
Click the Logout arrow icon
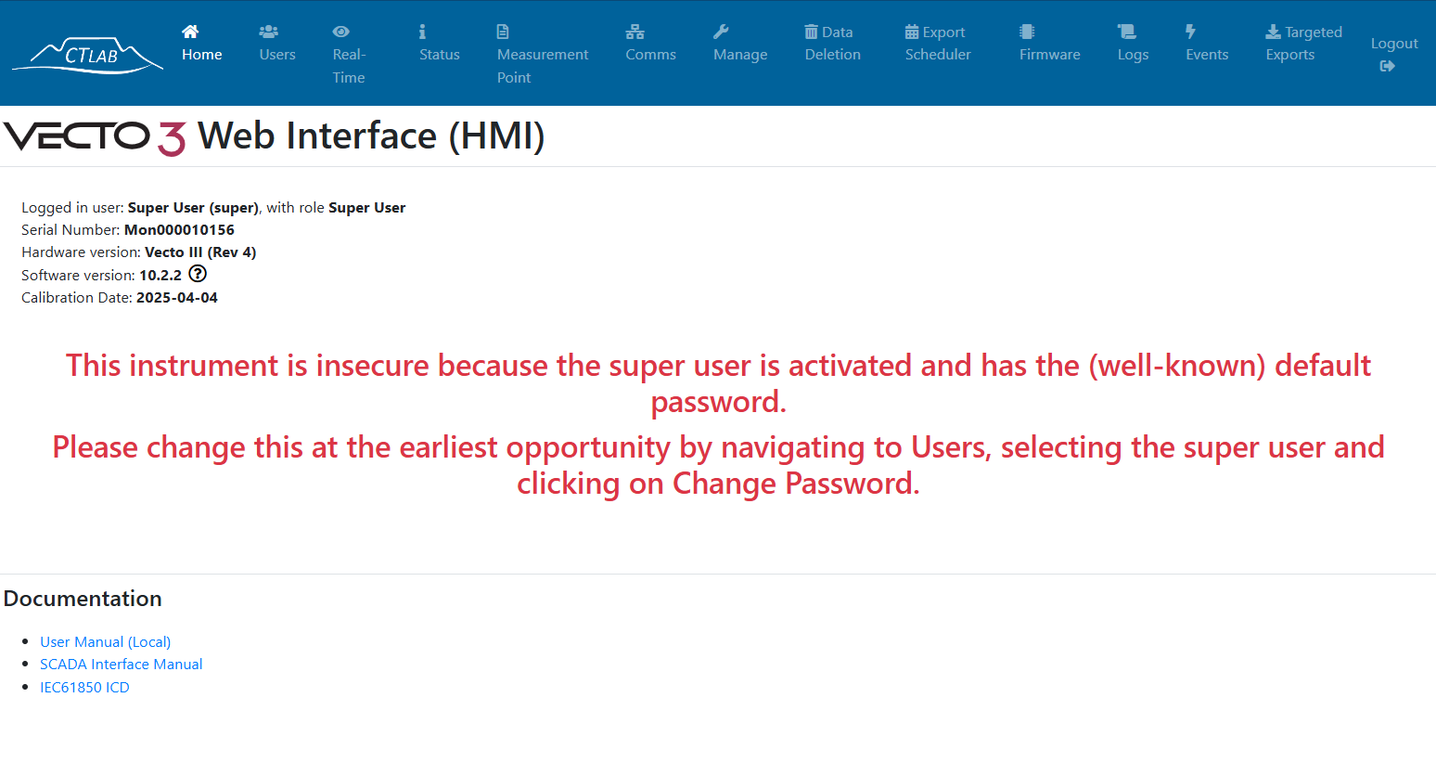coord(1388,66)
